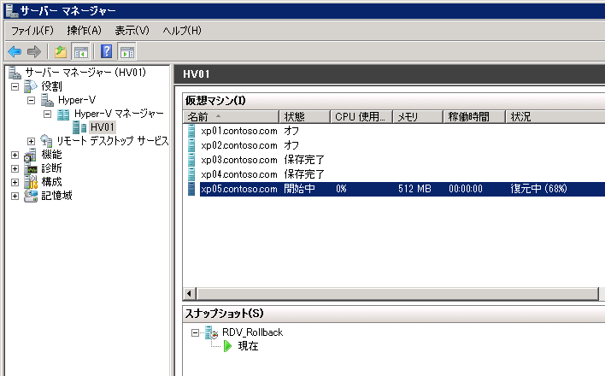Click the 機能 features icon
Image resolution: width=605 pixels, height=376 pixels.
(31, 155)
